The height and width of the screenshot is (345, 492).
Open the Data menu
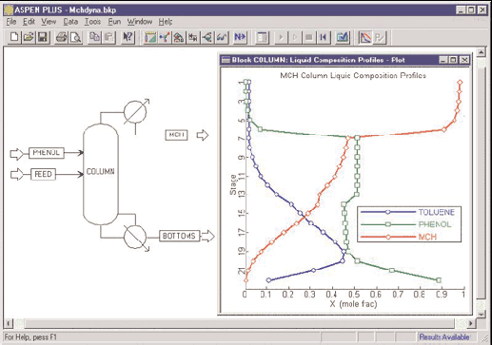[70, 22]
